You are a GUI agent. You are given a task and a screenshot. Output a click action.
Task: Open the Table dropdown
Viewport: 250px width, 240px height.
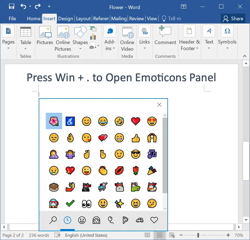pos(26,38)
